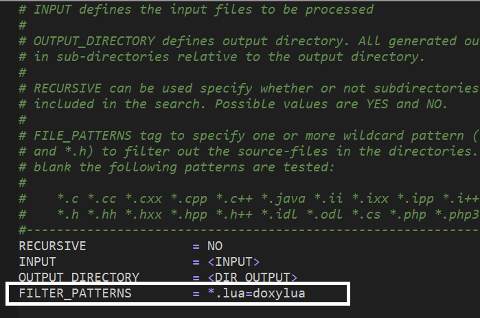Click the comment mentioning OUTPUT_DIRECTORY defines
Image resolution: width=480 pixels, height=318 pixels.
(249, 41)
